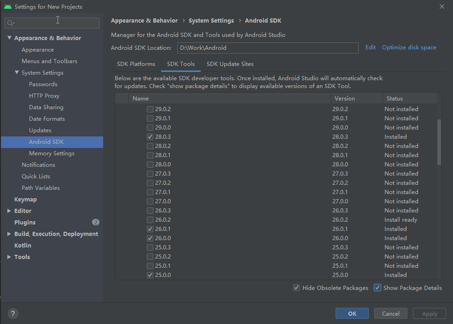This screenshot has height=324, width=453.
Task: Click Optimize disk space link
Action: pyautogui.click(x=409, y=47)
